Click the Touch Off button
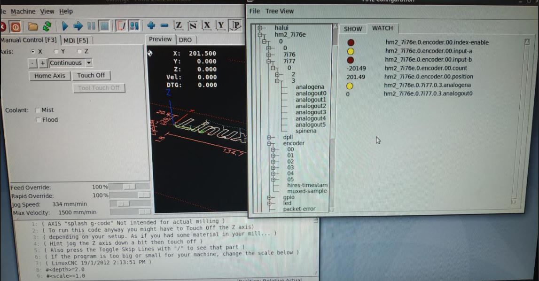Viewport: 539px width, 281px height. point(91,75)
